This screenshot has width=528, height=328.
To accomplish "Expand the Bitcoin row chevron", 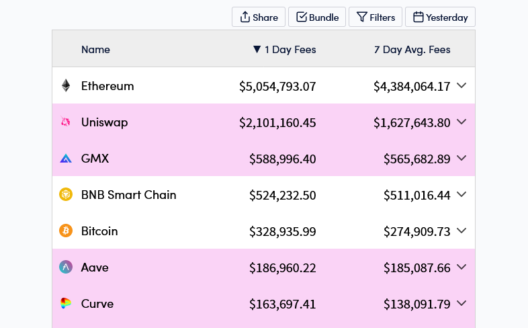I will 461,231.
